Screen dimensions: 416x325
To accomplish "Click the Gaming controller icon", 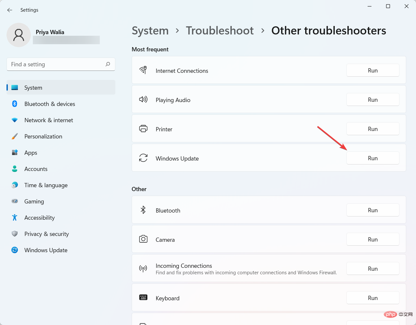I will [x=15, y=201].
